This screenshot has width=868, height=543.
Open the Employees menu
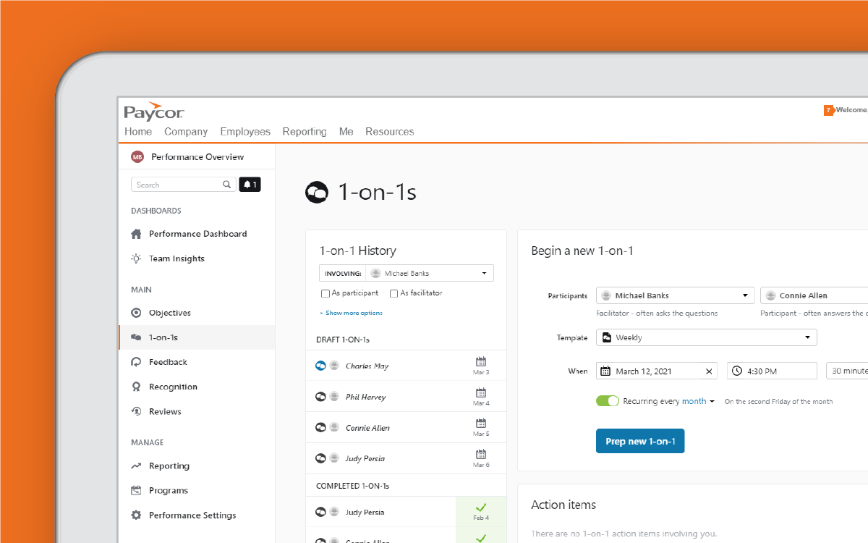tap(245, 132)
